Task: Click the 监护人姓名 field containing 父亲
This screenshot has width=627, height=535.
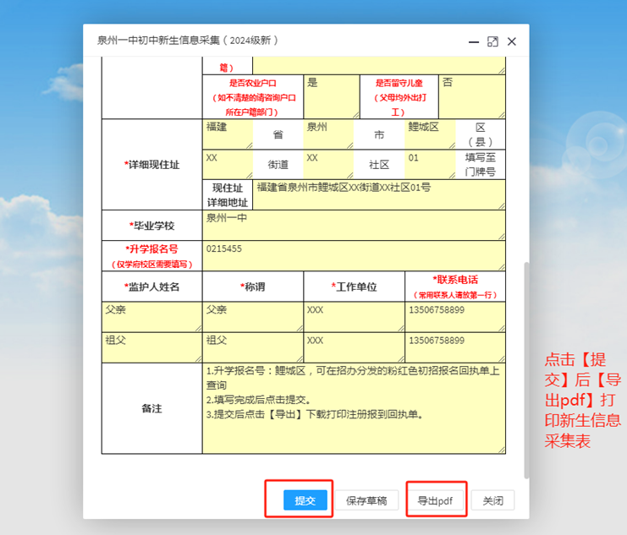Action: point(151,316)
